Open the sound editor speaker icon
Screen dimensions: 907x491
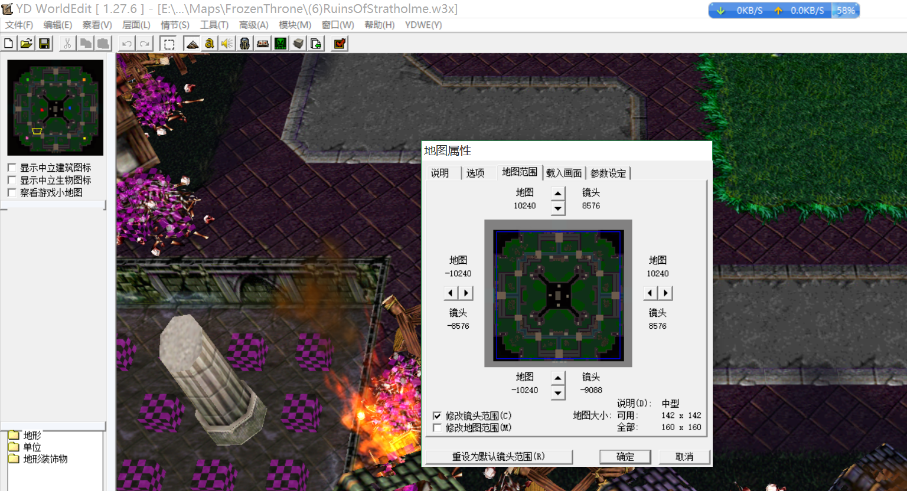click(x=227, y=44)
